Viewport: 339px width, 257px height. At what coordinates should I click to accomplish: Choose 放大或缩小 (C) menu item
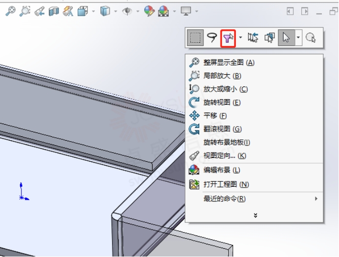tap(254, 89)
